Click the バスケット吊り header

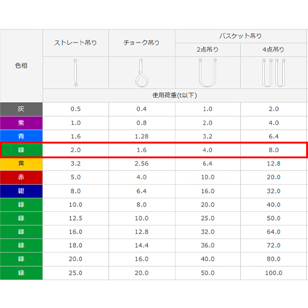pyautogui.click(x=241, y=36)
